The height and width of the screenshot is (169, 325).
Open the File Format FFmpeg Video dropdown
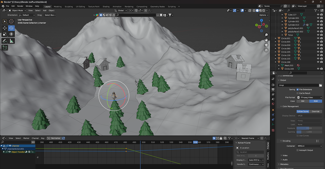coord(310,97)
